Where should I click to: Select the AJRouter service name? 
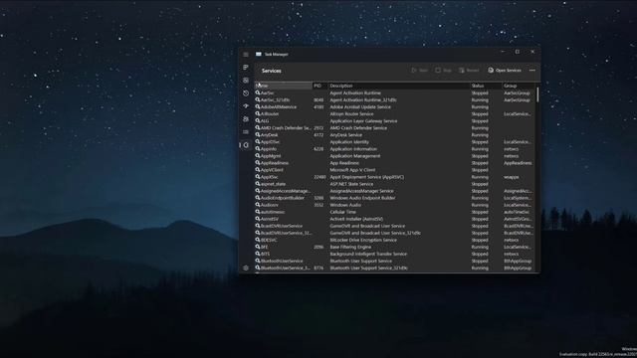coord(270,114)
